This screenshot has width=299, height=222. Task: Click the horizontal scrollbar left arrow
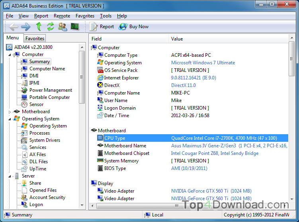pos(92,206)
